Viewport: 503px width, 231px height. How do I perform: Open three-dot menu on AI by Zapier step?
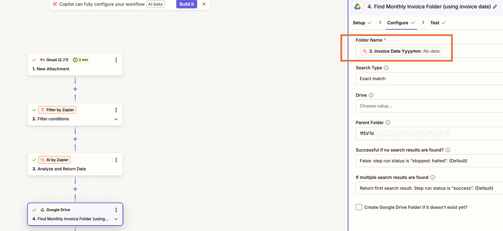coord(116,160)
